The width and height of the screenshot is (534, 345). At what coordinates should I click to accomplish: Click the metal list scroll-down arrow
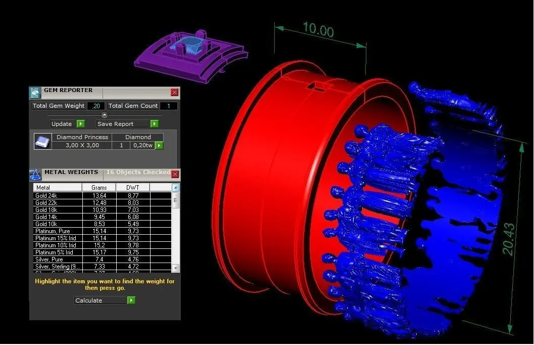pos(175,268)
